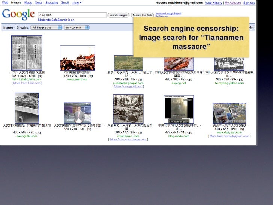
Task: Click the farm1.static.flickr.com source text
Action: 27,79
